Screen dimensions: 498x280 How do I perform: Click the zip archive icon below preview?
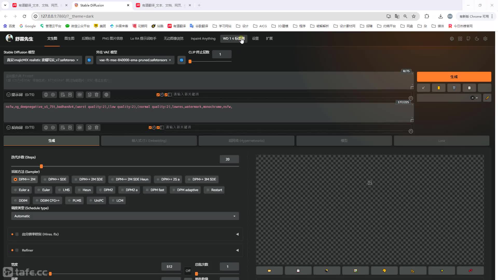tap(327, 270)
